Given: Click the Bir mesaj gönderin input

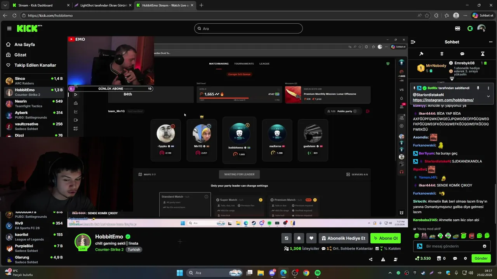Looking at the screenshot, I should (x=452, y=246).
